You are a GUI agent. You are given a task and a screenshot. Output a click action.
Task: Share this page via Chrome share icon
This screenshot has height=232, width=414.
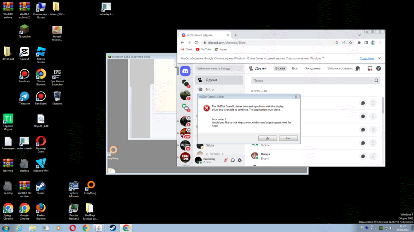pyautogui.click(x=344, y=43)
